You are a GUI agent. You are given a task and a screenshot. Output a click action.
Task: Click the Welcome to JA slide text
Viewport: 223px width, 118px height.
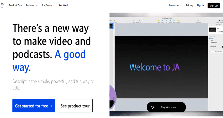tap(155, 67)
